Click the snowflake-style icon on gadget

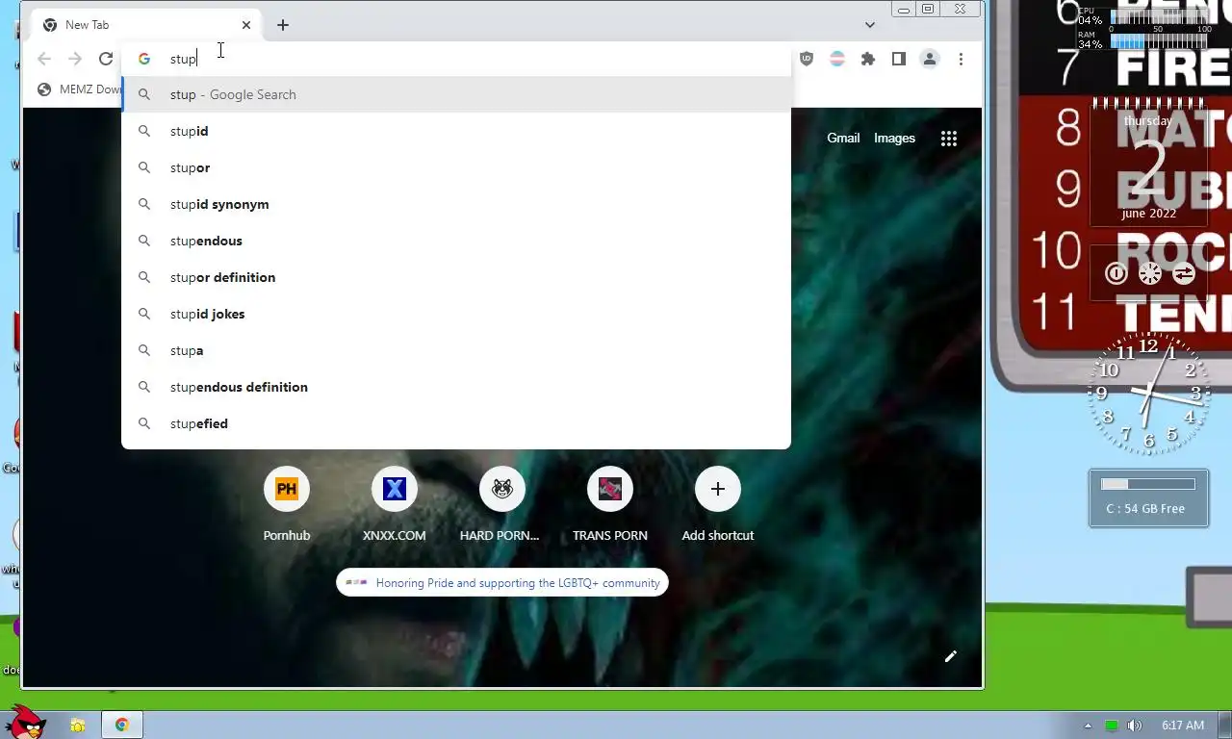pos(1150,273)
